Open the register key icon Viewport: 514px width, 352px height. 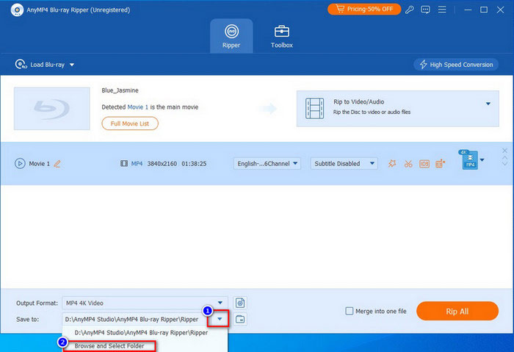[x=410, y=10]
